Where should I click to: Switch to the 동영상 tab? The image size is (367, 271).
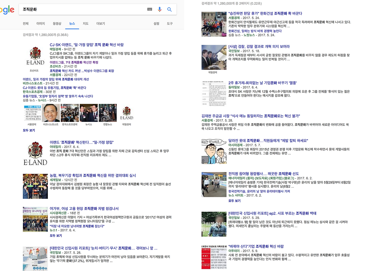(x=57, y=23)
